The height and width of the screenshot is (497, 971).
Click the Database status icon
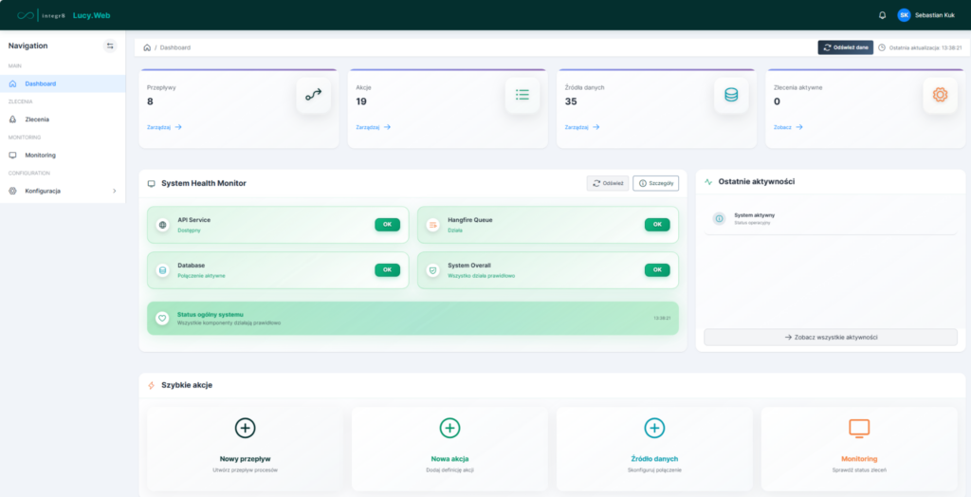[x=162, y=270]
